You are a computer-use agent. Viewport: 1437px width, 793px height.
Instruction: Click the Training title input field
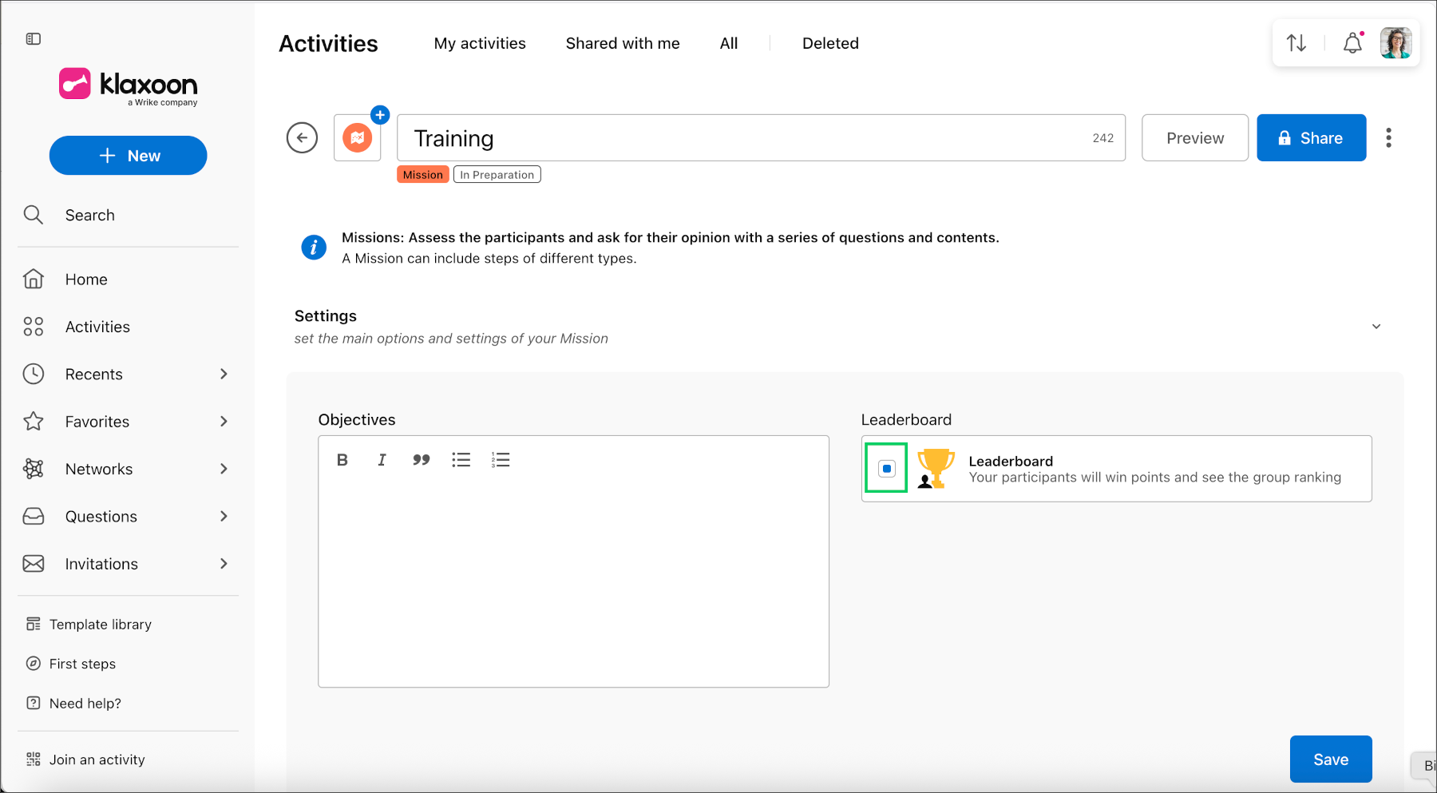coord(761,138)
